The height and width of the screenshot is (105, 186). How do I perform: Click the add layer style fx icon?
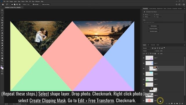click(169, 104)
